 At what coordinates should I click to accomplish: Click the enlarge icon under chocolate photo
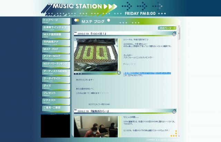[x=119, y=73]
